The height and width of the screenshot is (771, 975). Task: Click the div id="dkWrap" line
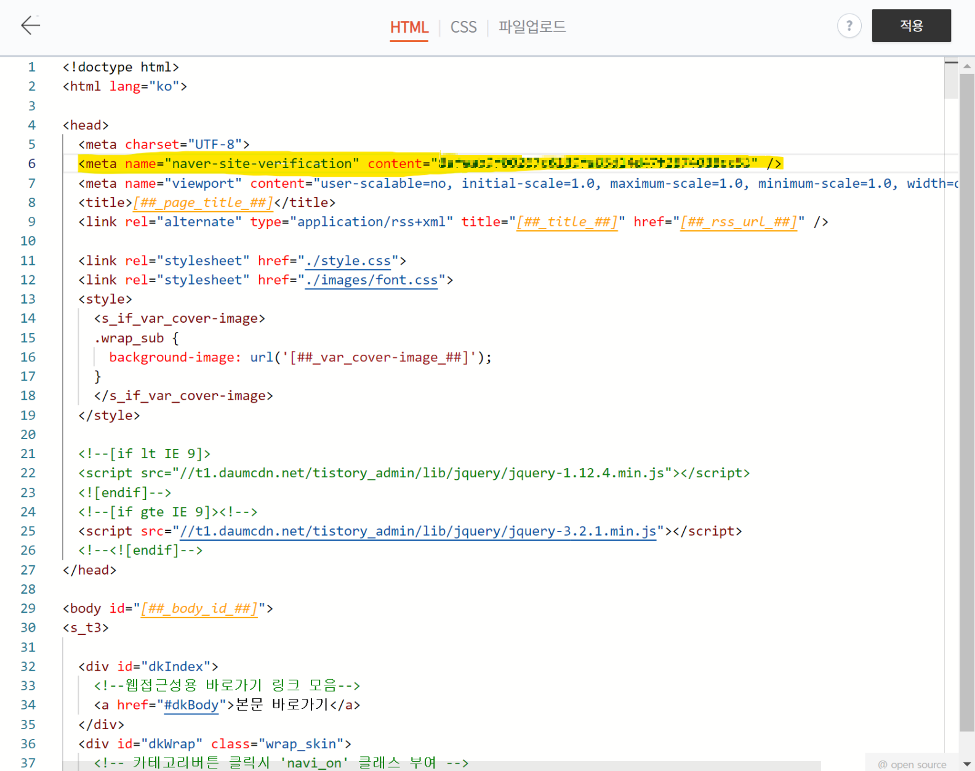pyautogui.click(x=215, y=744)
